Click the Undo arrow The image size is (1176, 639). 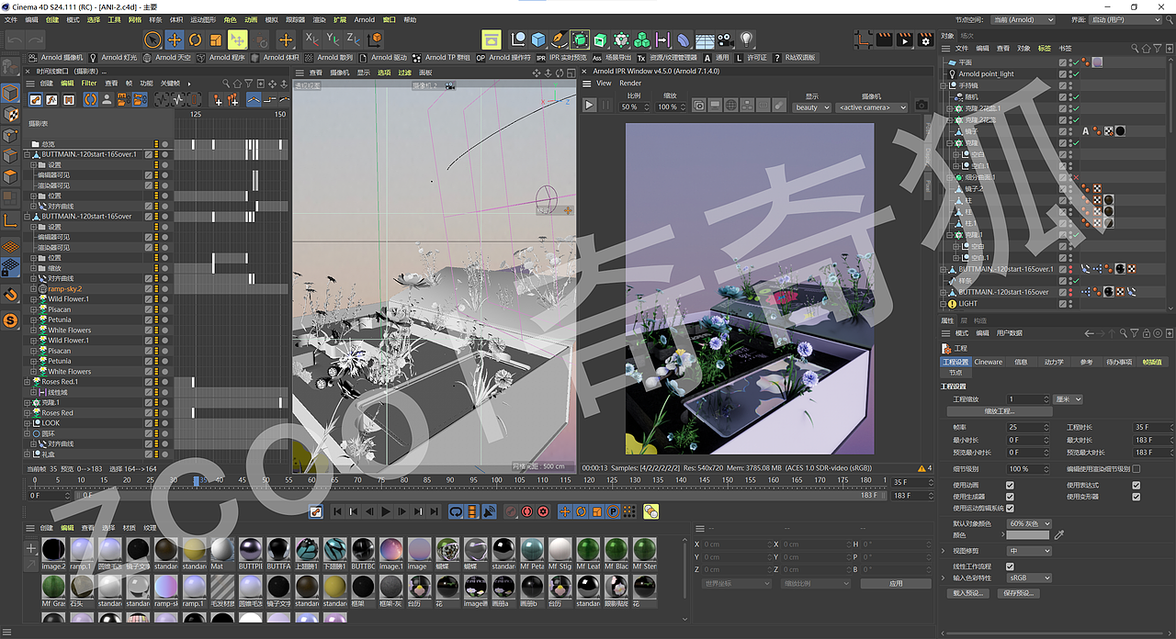pos(14,39)
